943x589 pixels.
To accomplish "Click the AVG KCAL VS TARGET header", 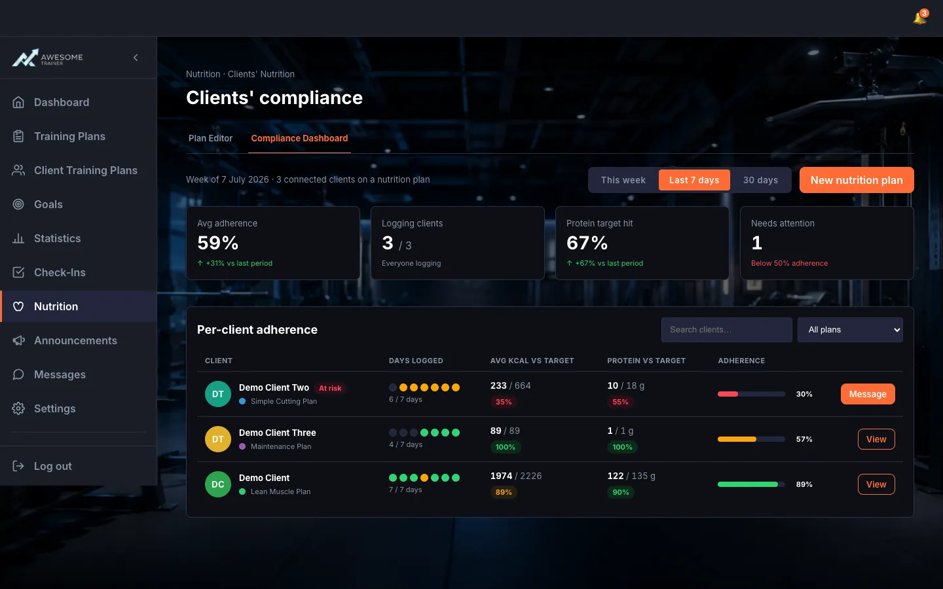I will (532, 361).
